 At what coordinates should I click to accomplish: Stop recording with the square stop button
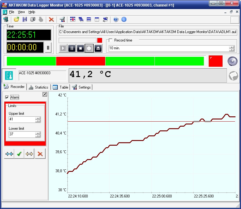(81, 48)
